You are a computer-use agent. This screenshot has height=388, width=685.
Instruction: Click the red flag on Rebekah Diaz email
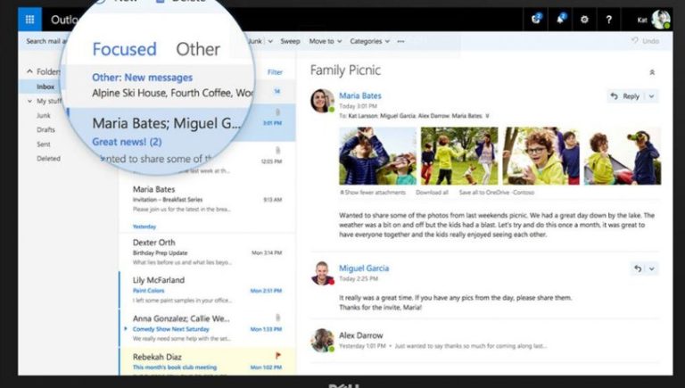(276, 357)
